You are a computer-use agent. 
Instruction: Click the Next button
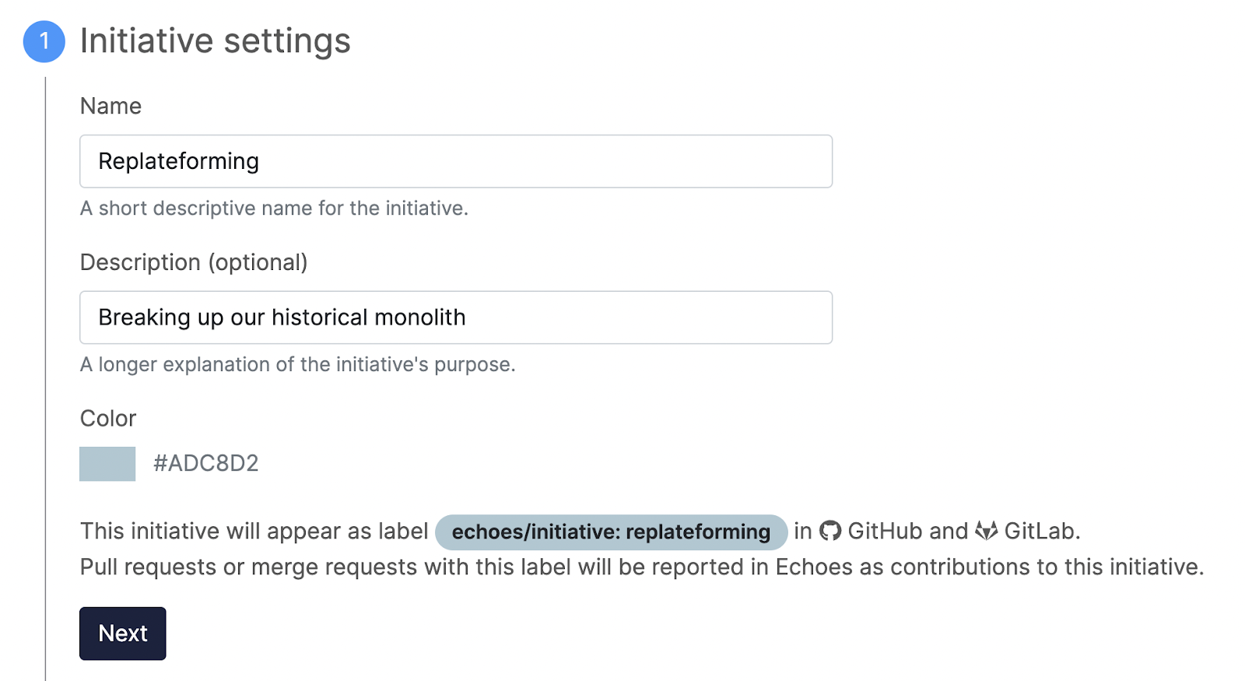pyautogui.click(x=123, y=634)
